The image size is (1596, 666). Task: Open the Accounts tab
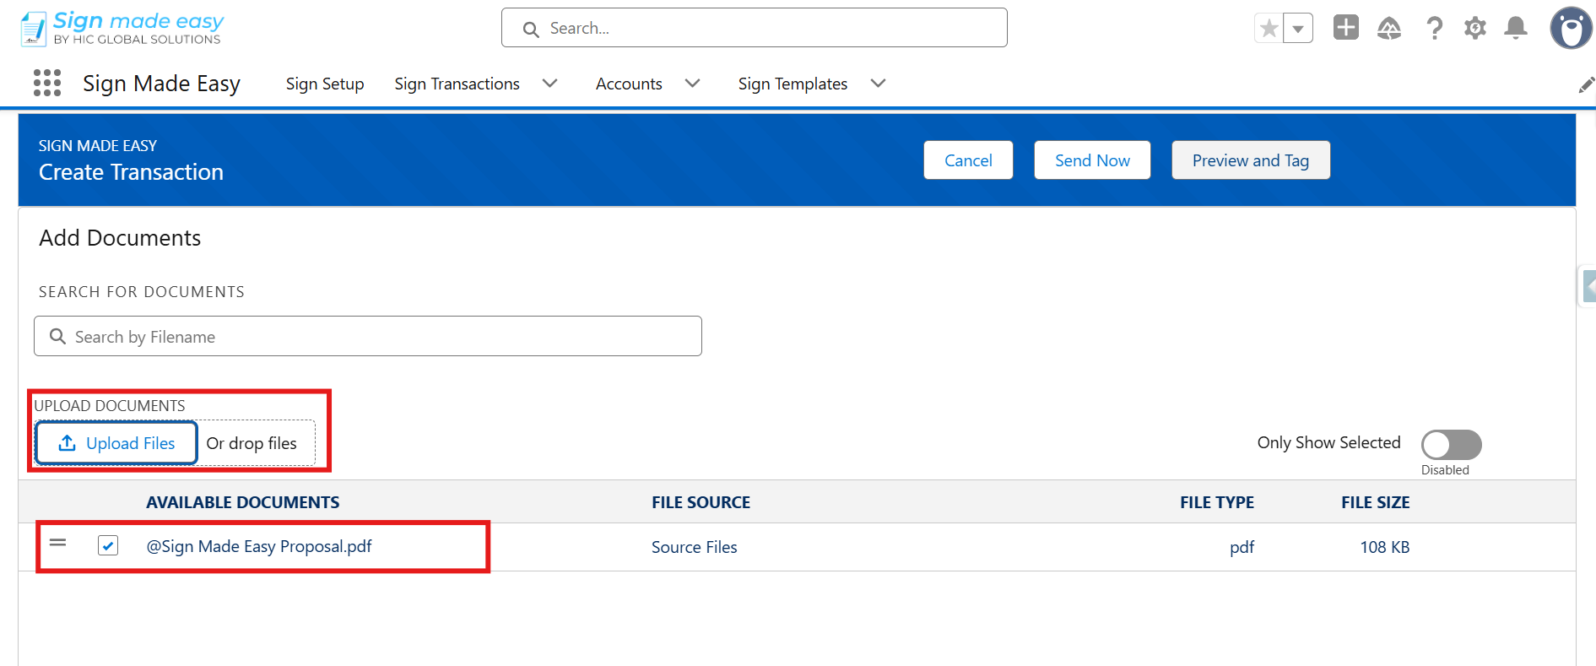(x=629, y=84)
